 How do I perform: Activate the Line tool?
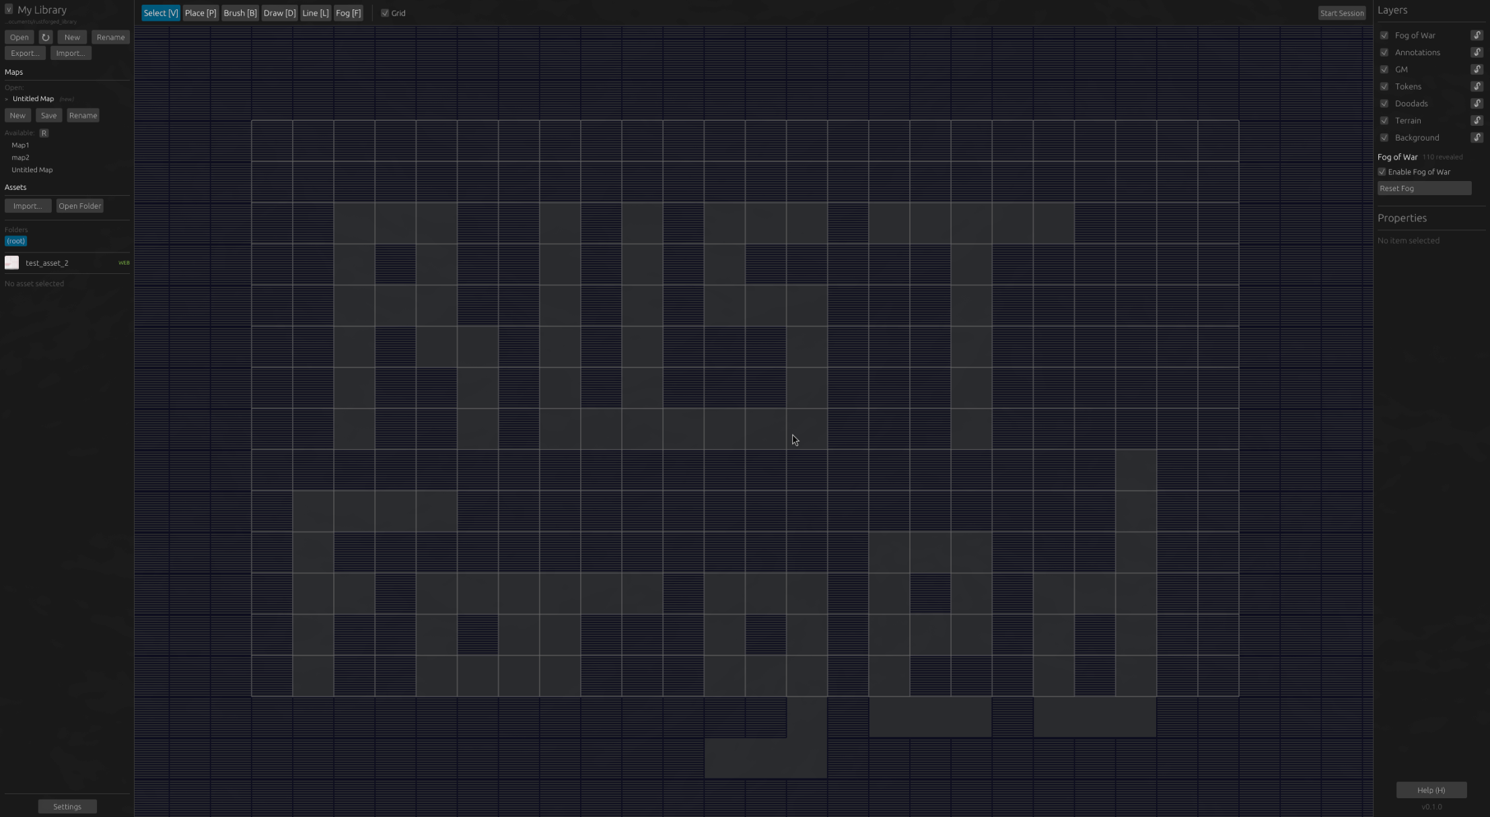315,12
